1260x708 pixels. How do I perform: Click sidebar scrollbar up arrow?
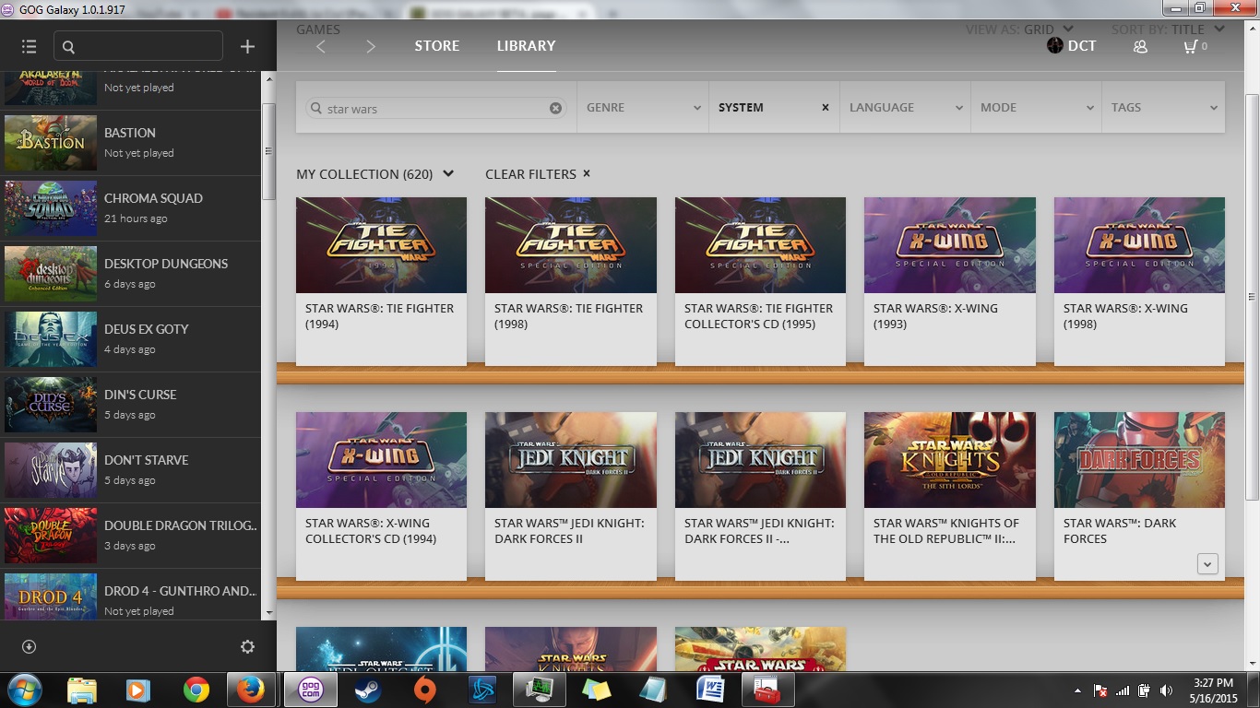click(269, 79)
